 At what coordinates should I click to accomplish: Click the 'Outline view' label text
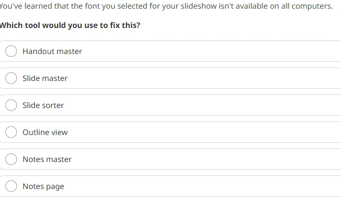click(x=45, y=132)
